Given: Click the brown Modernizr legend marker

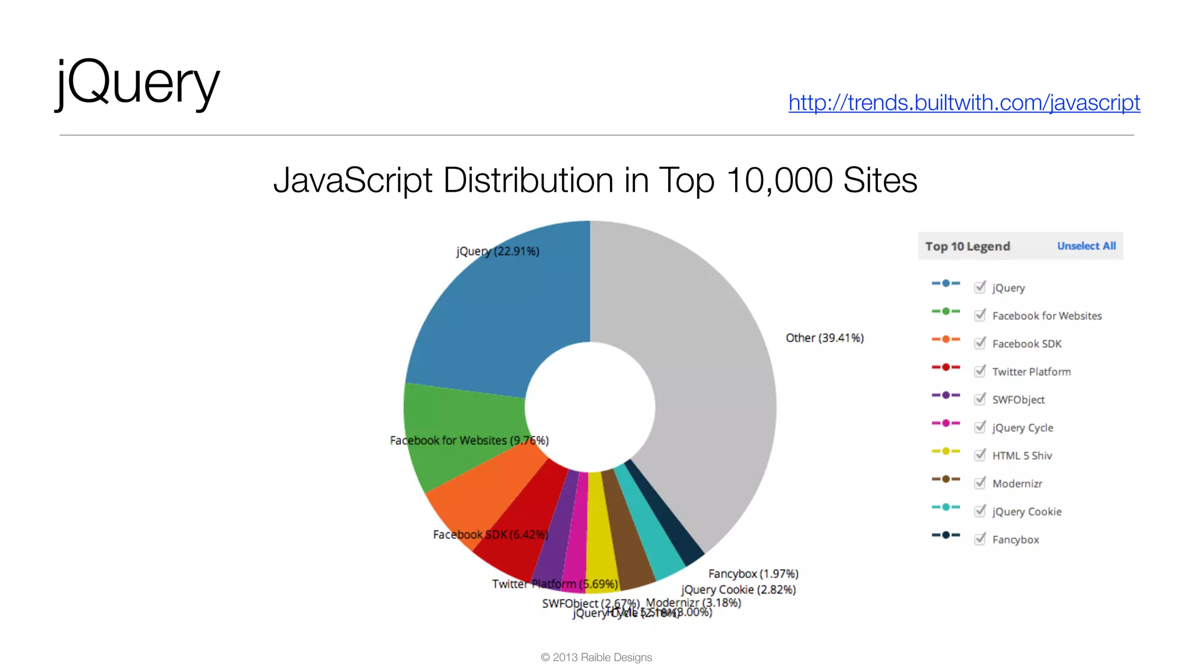Looking at the screenshot, I should coord(946,479).
